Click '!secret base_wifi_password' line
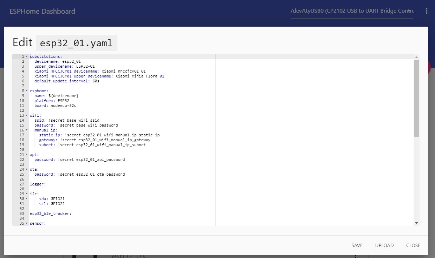 coord(88,125)
